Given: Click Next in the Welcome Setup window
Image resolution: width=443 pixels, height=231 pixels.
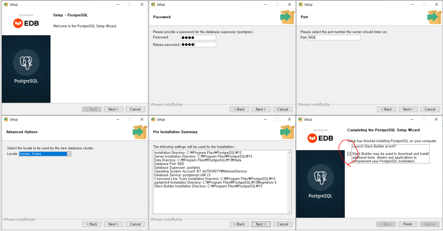Looking at the screenshot, I should point(113,109).
